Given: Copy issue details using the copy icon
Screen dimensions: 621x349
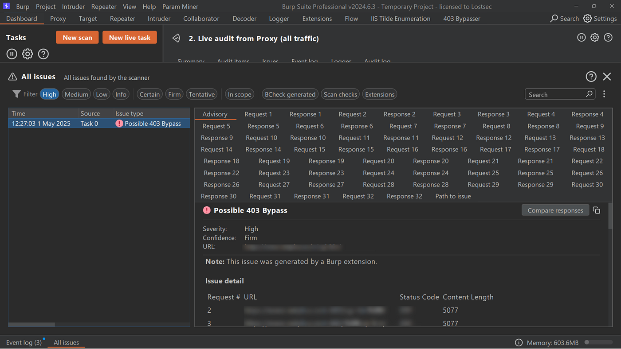Looking at the screenshot, I should (x=597, y=210).
